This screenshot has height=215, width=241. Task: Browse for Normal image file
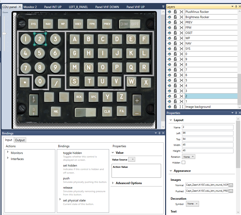pos(231,185)
